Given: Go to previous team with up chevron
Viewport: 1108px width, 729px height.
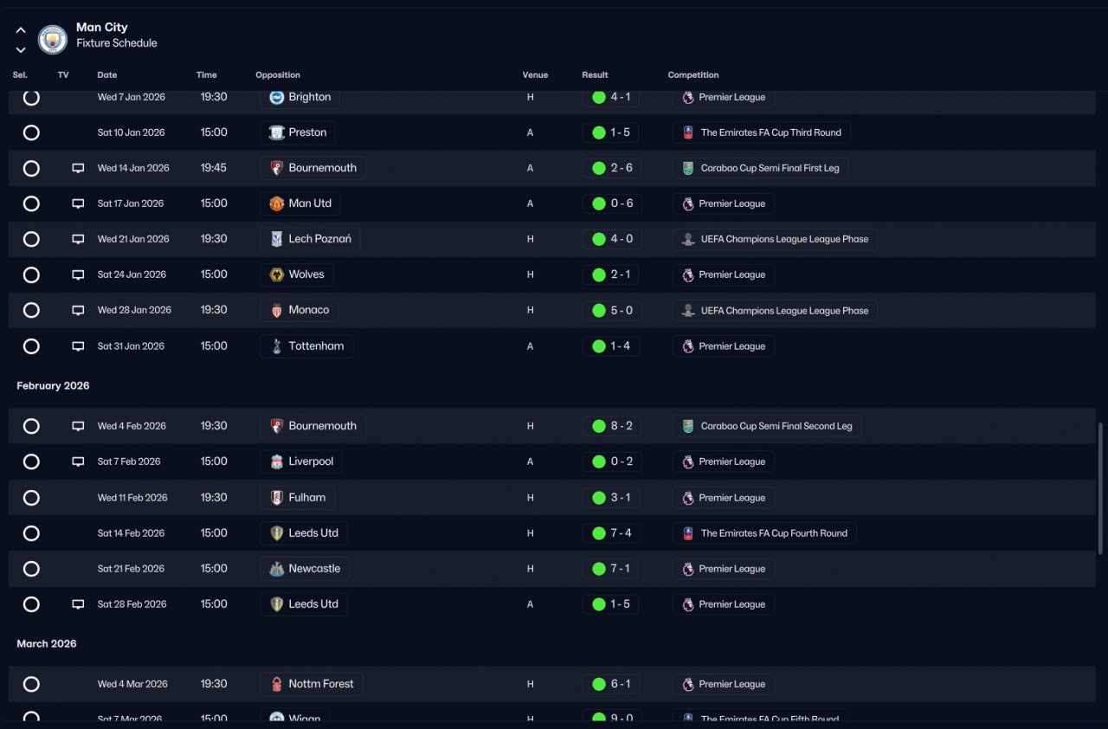Looking at the screenshot, I should [x=21, y=30].
